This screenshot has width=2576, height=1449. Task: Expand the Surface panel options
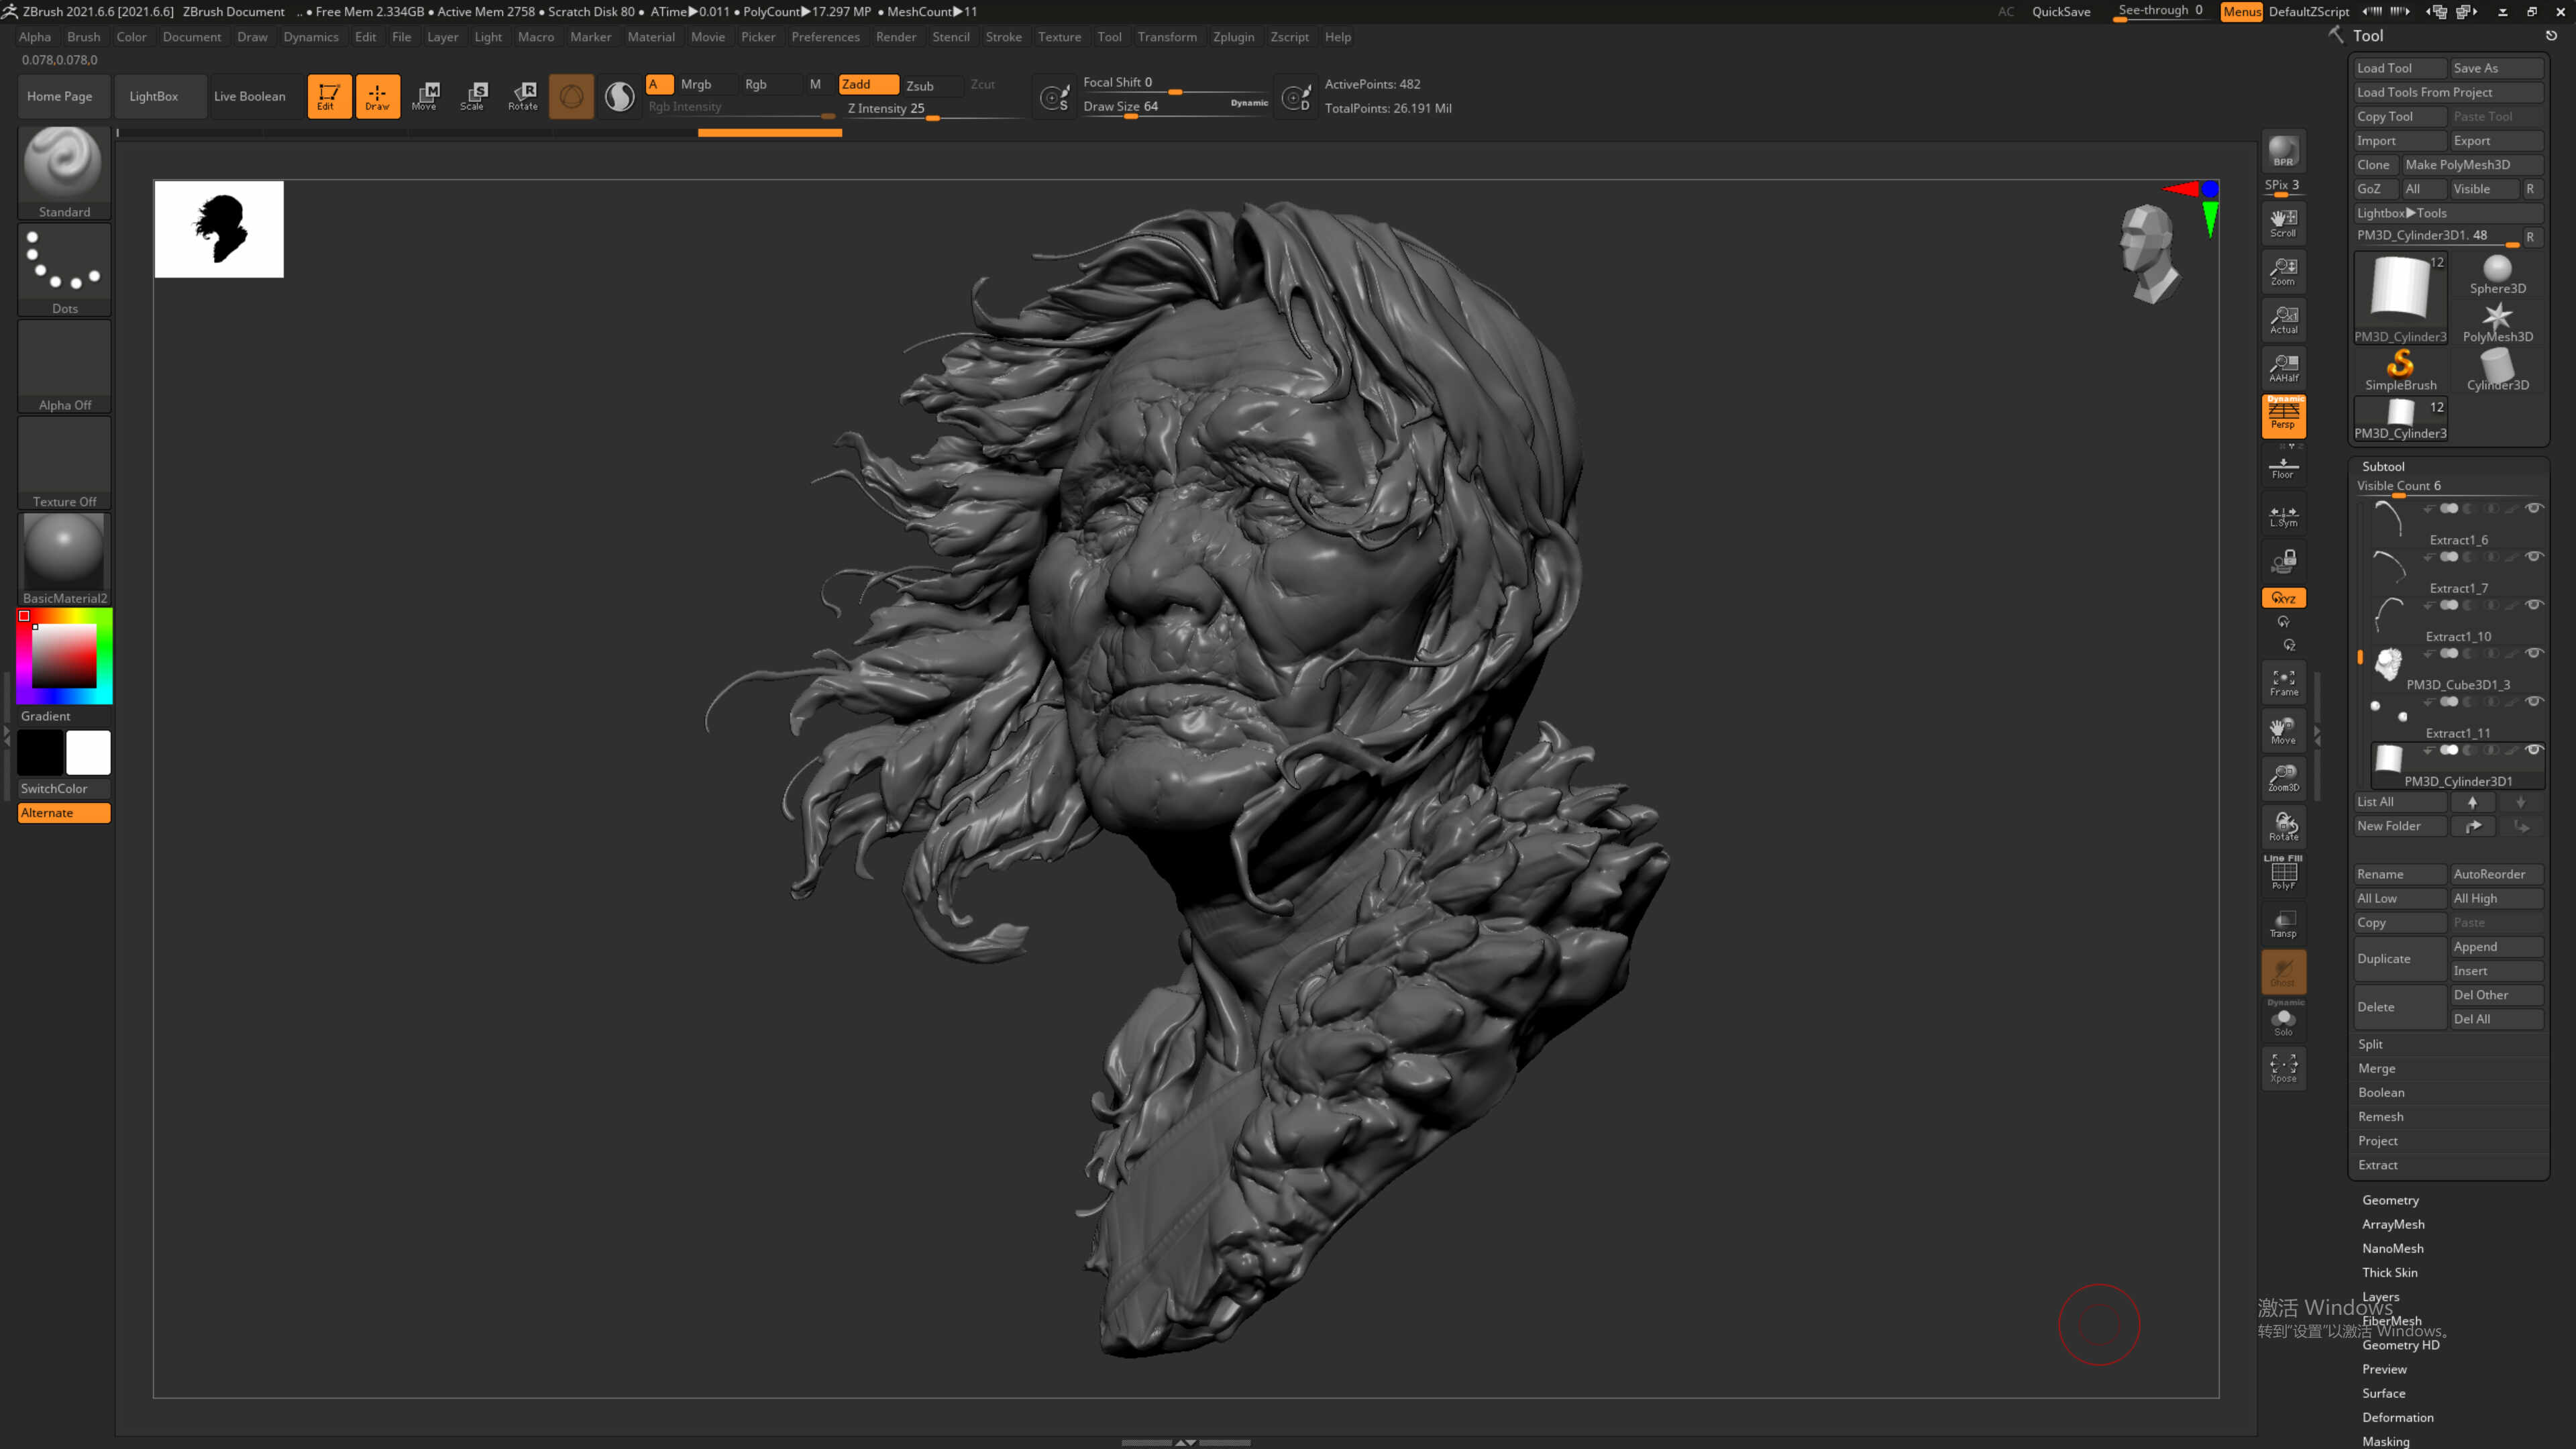(2383, 1393)
